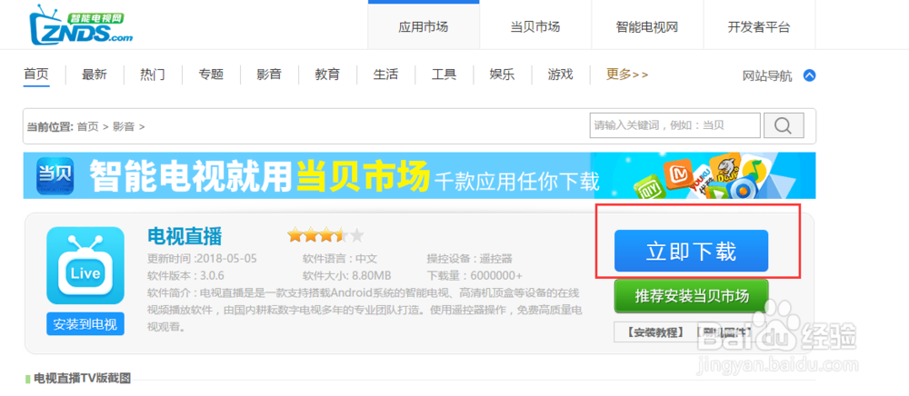Image resolution: width=909 pixels, height=396 pixels.
Task: Open the 热门 category
Action: 153,74
